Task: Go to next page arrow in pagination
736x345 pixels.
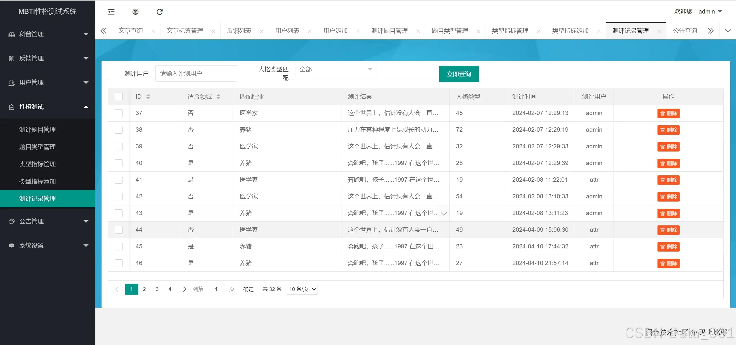Action: click(185, 289)
